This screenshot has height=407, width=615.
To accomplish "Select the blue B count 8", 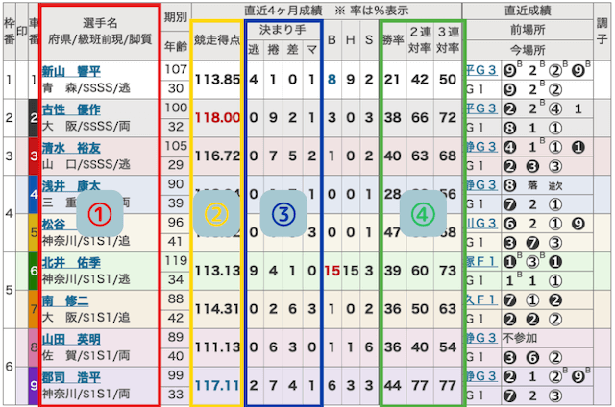I will (x=332, y=80).
